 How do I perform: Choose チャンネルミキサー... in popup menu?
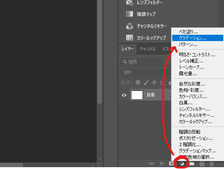[198, 115]
